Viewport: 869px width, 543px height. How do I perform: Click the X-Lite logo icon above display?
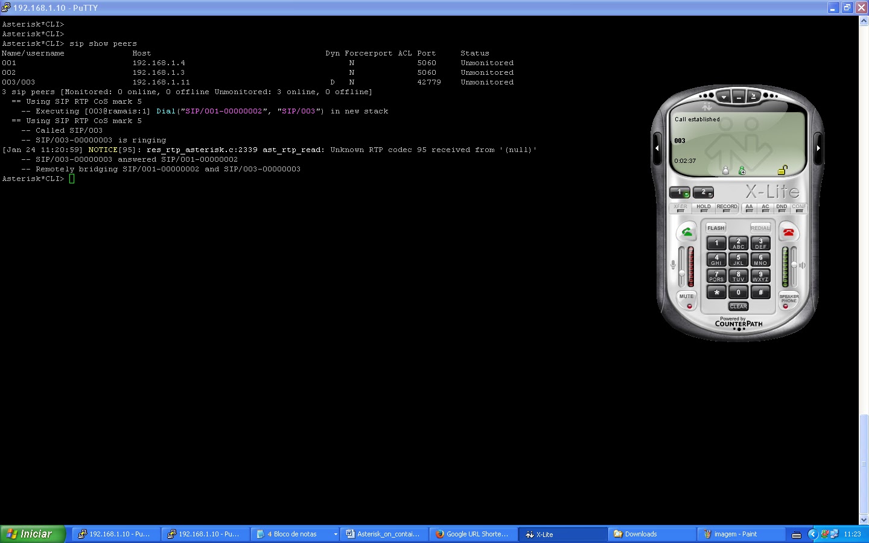[707, 107]
